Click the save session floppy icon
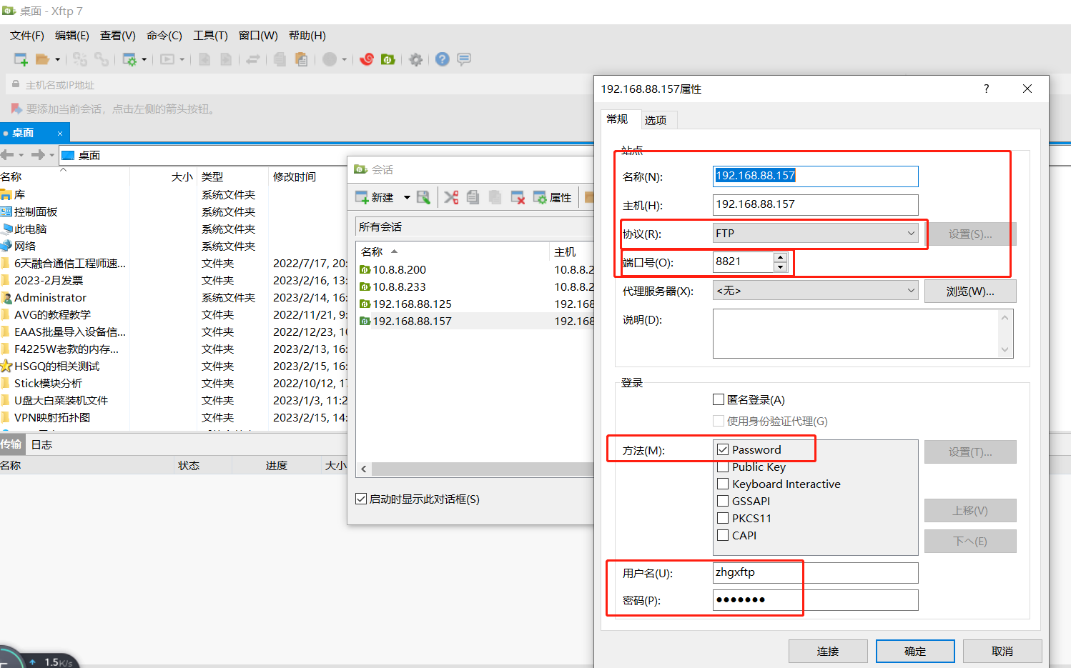Viewport: 1071px width, 668px height. click(x=423, y=197)
